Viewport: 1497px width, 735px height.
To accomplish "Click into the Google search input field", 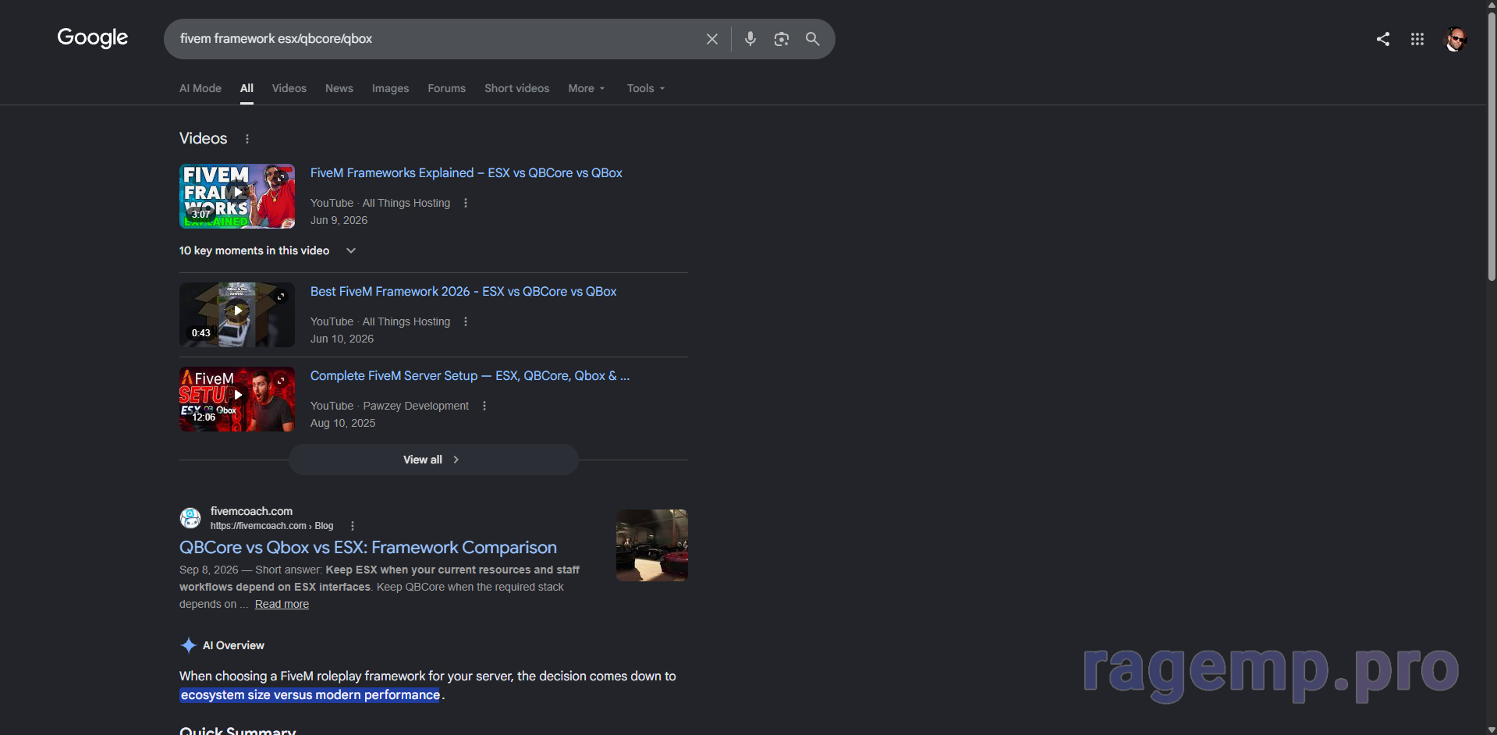I will click(437, 39).
